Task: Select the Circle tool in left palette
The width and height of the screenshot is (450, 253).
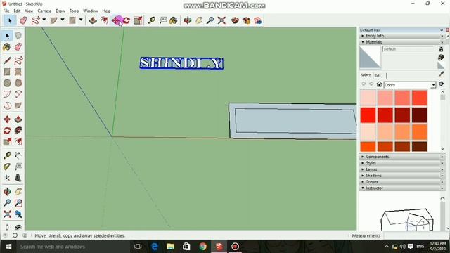Action: [7, 83]
